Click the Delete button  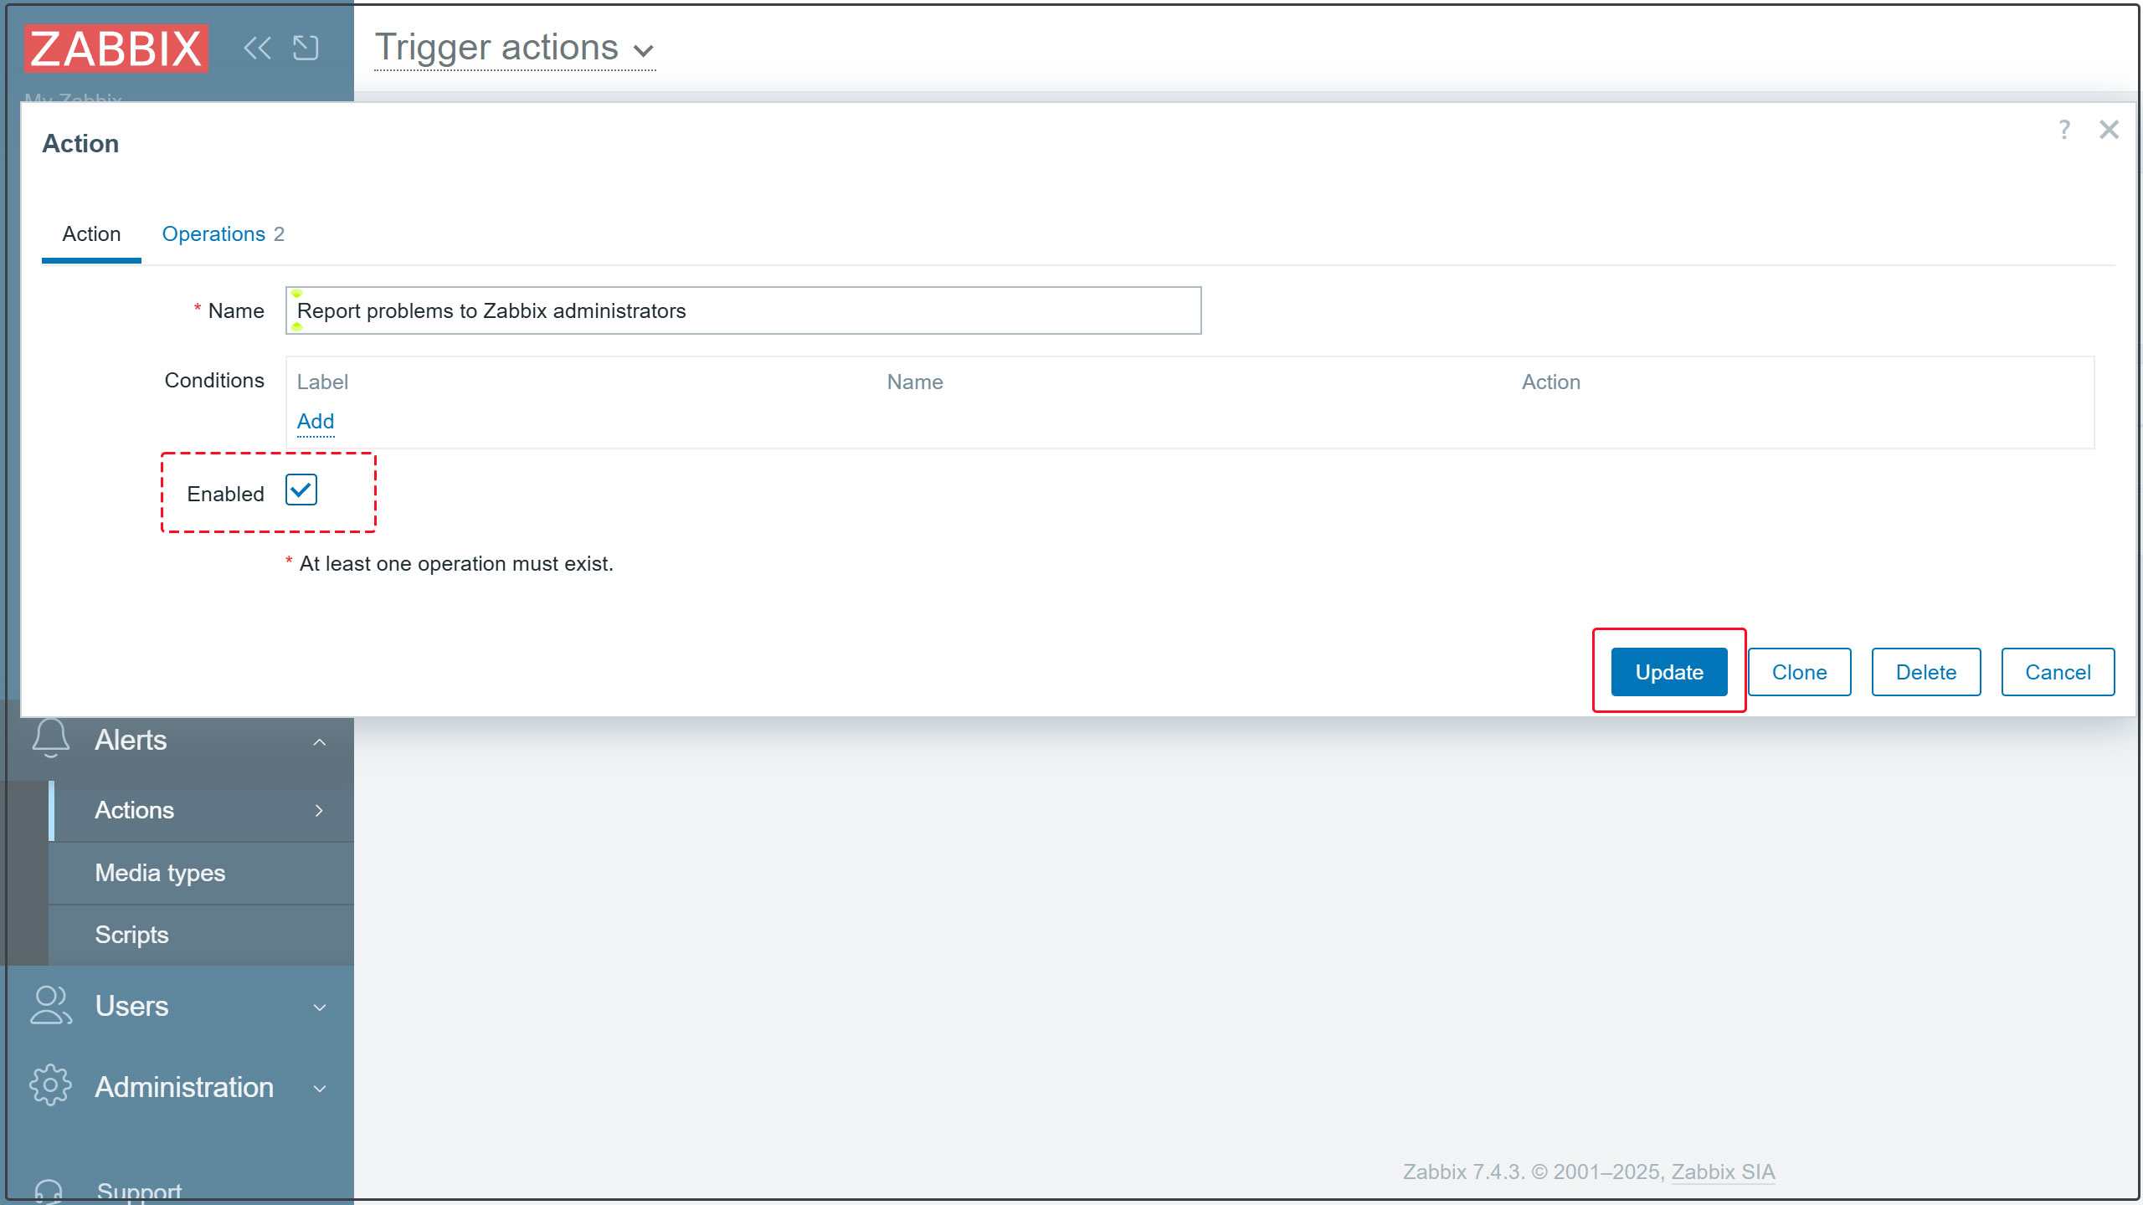(1925, 672)
